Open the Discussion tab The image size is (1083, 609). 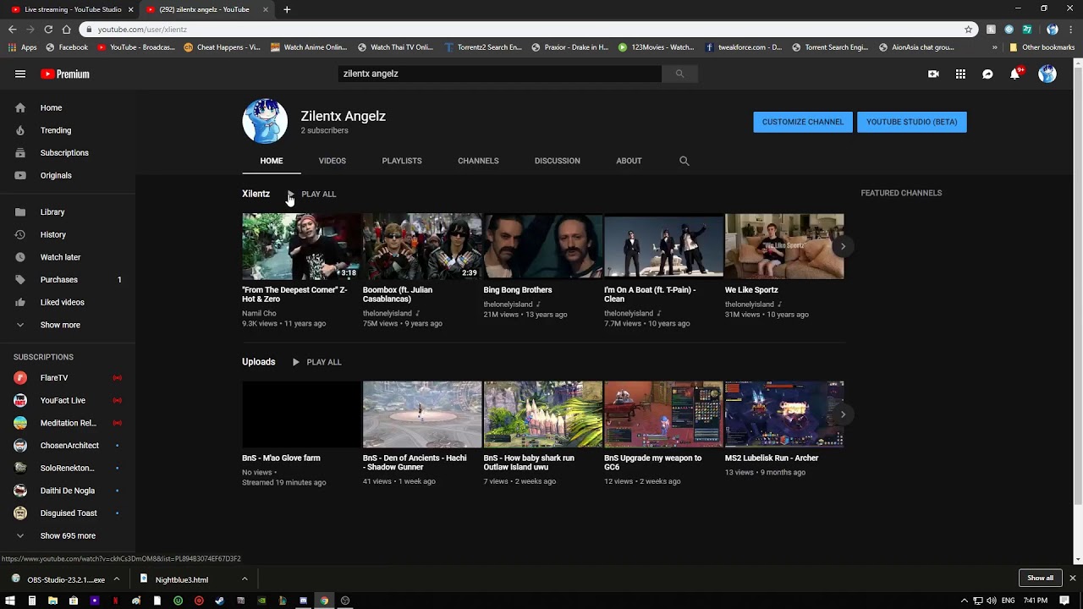coord(558,161)
